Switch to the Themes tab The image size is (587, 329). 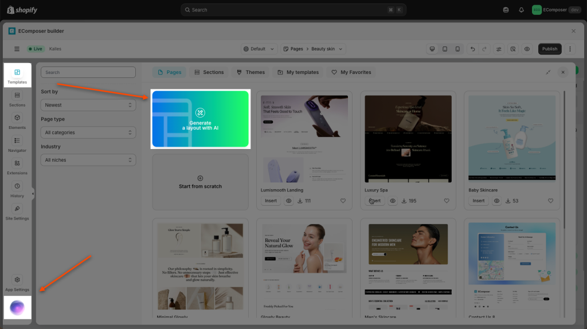251,72
